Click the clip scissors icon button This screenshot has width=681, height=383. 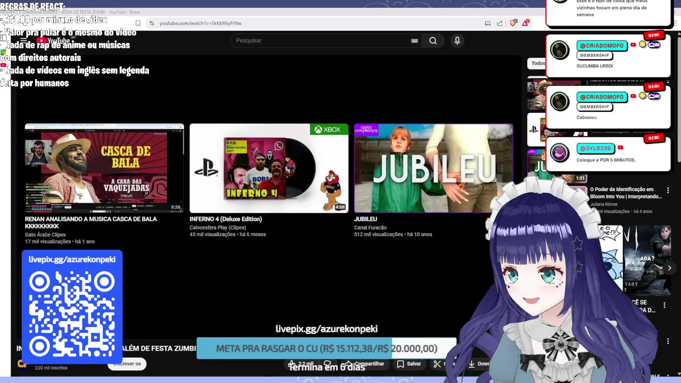pyautogui.click(x=437, y=364)
